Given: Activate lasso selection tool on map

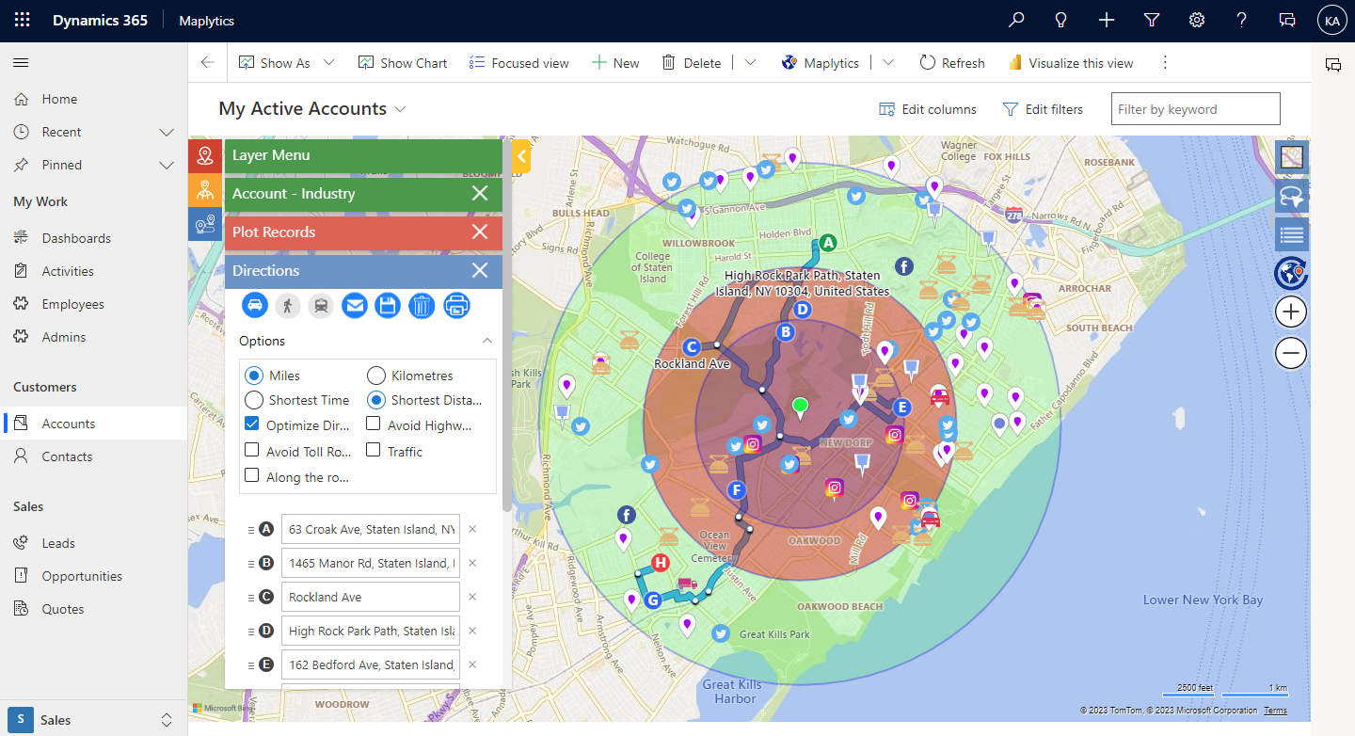Looking at the screenshot, I should (x=1291, y=196).
